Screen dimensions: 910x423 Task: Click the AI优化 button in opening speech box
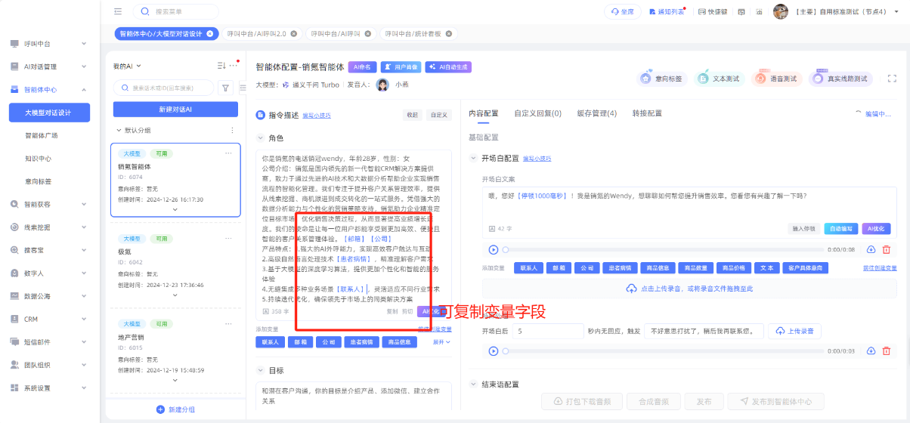tap(876, 228)
